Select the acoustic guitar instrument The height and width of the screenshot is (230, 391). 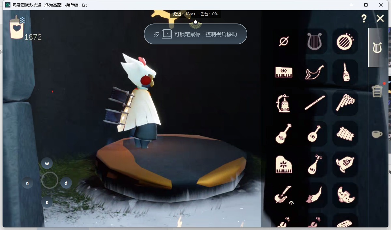(x=284, y=134)
